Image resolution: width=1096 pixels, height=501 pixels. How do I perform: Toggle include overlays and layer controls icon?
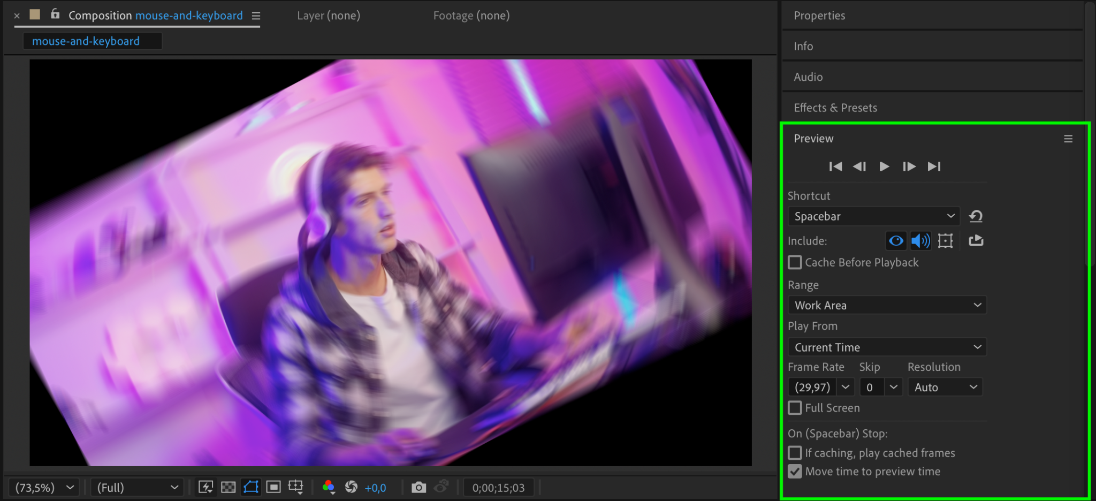tap(946, 241)
